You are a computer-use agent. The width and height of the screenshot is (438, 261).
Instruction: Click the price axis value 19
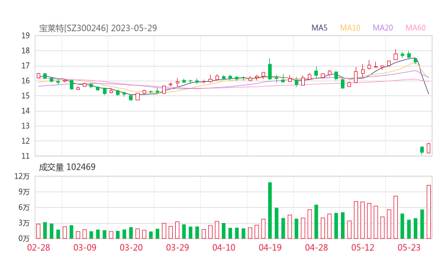click(25, 36)
